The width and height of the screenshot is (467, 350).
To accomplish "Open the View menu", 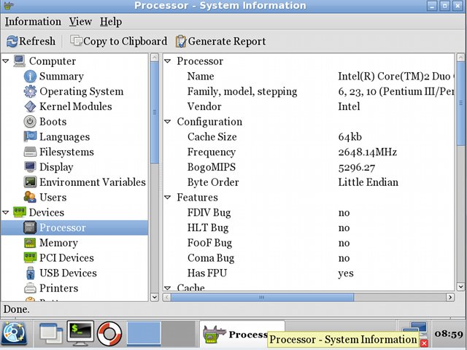I will [80, 21].
